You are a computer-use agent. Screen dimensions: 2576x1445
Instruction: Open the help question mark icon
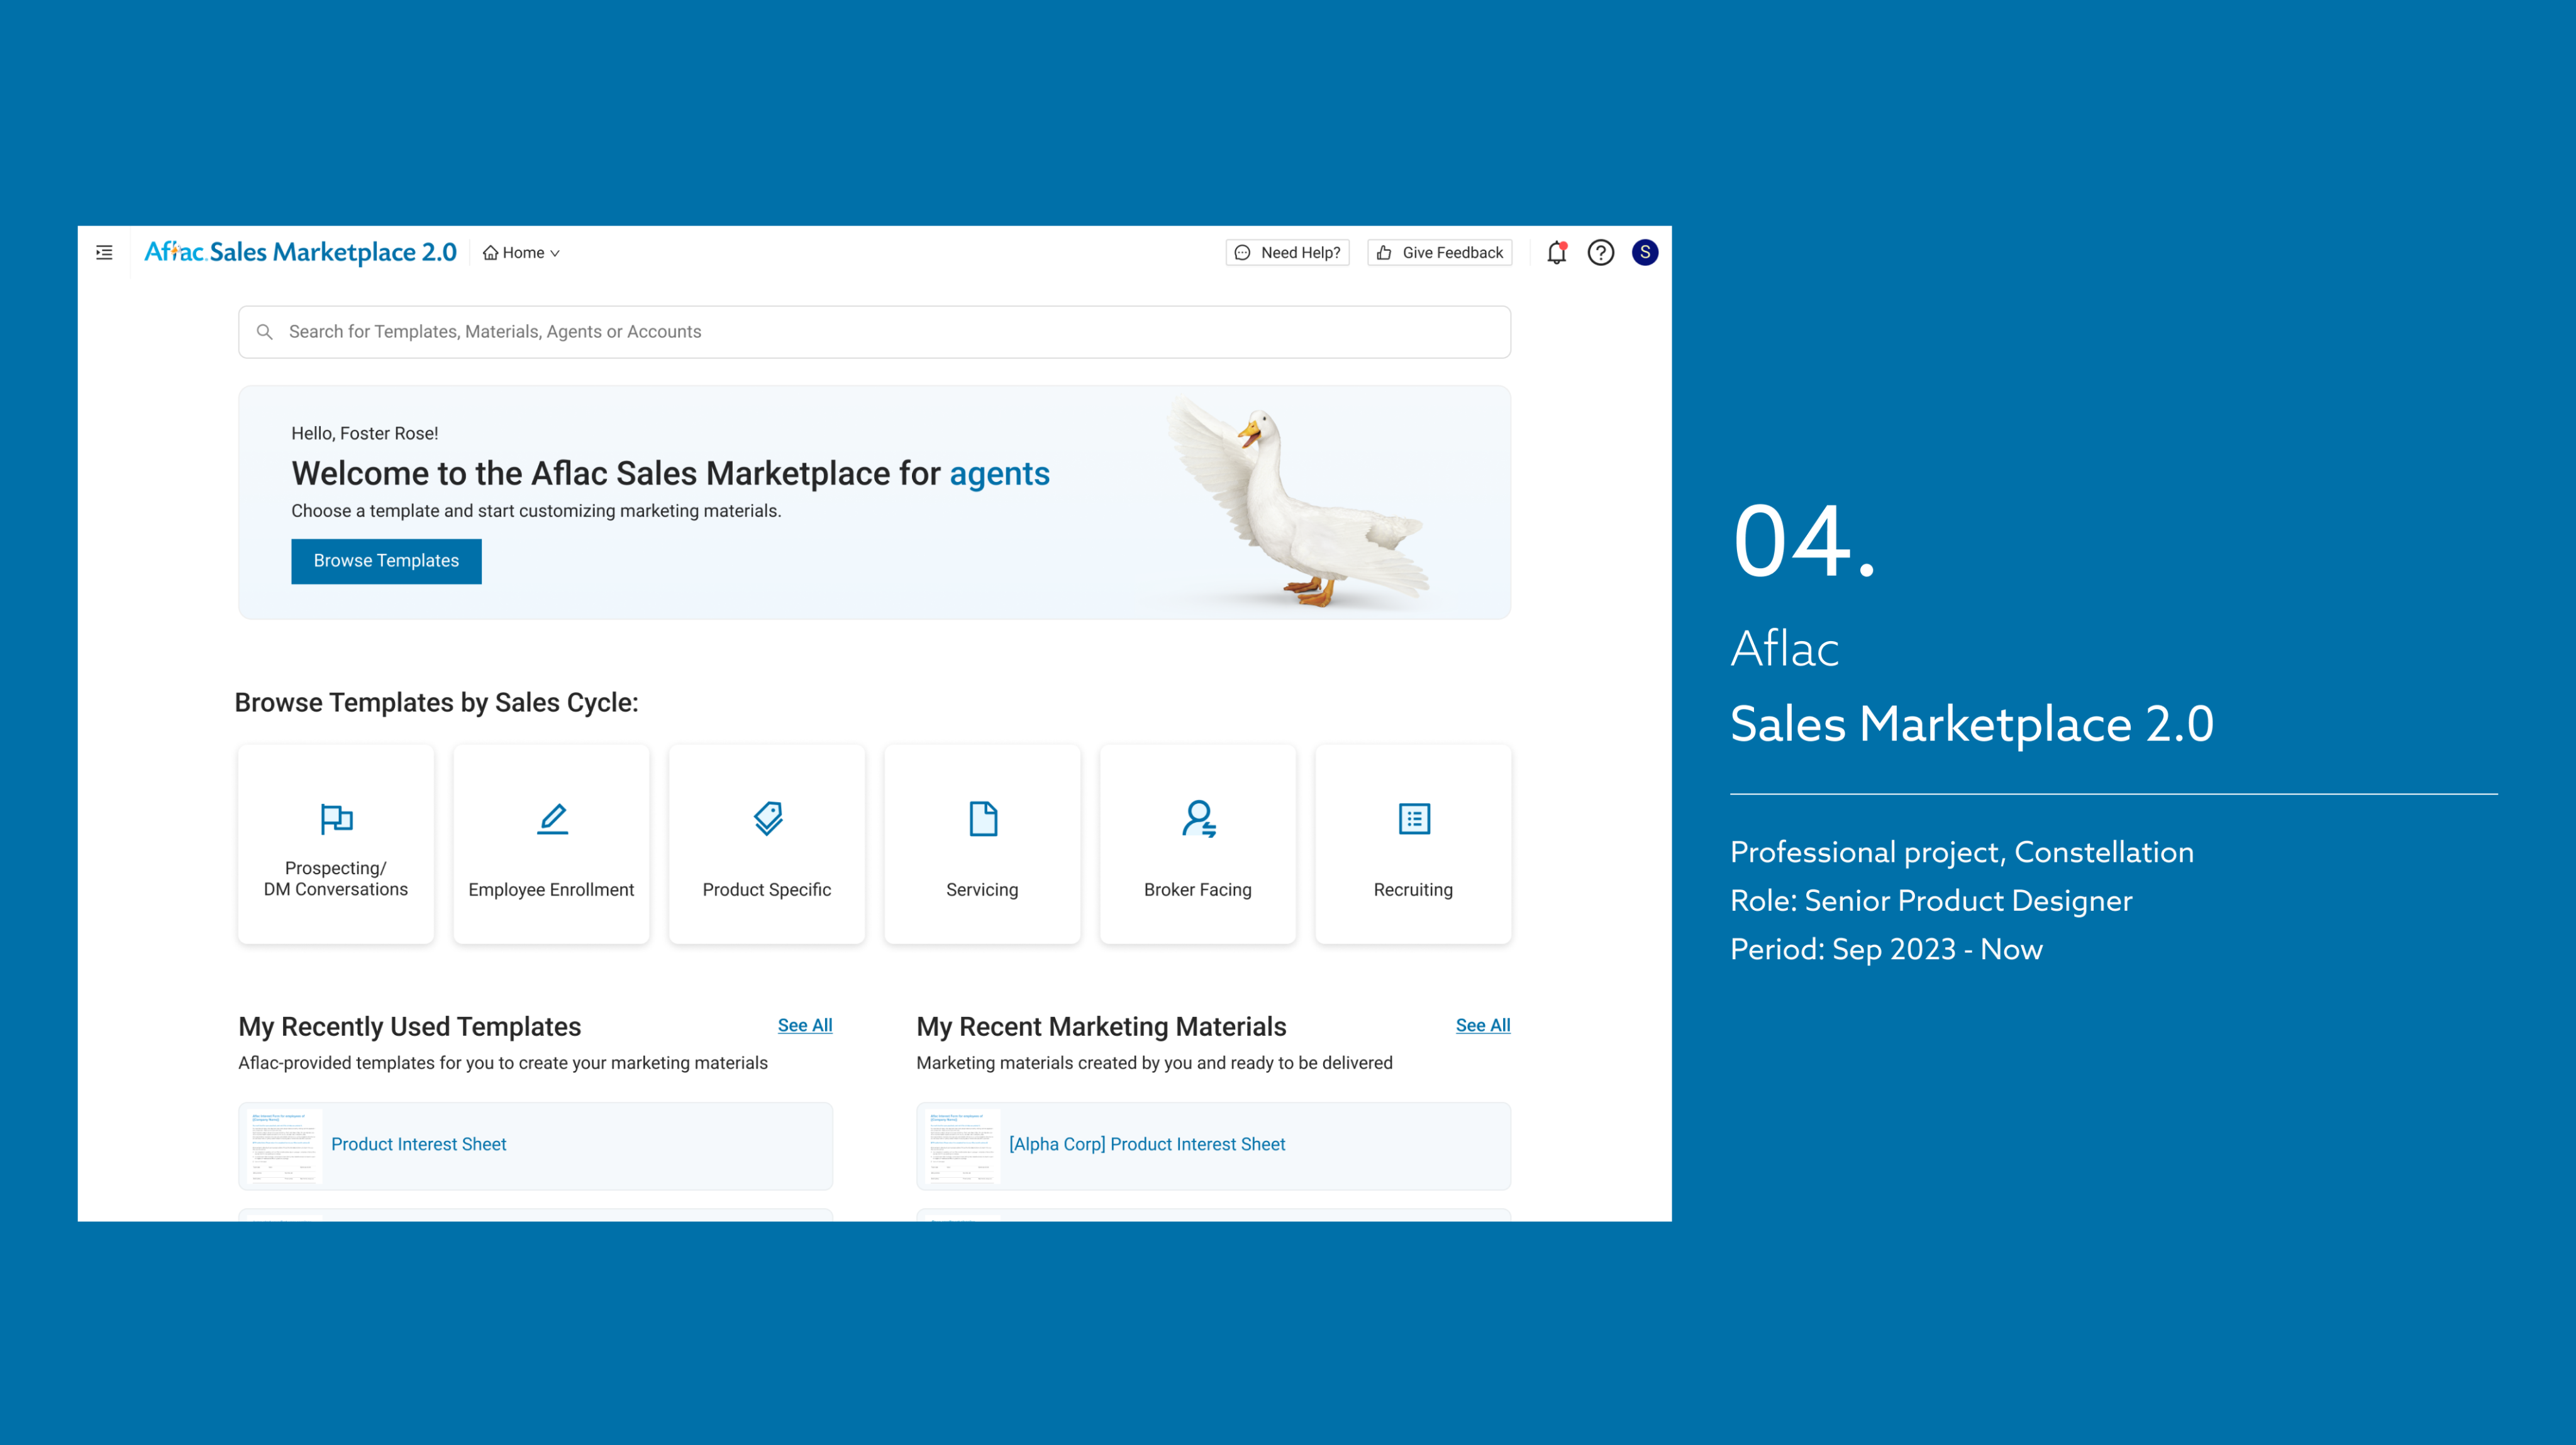click(1600, 253)
